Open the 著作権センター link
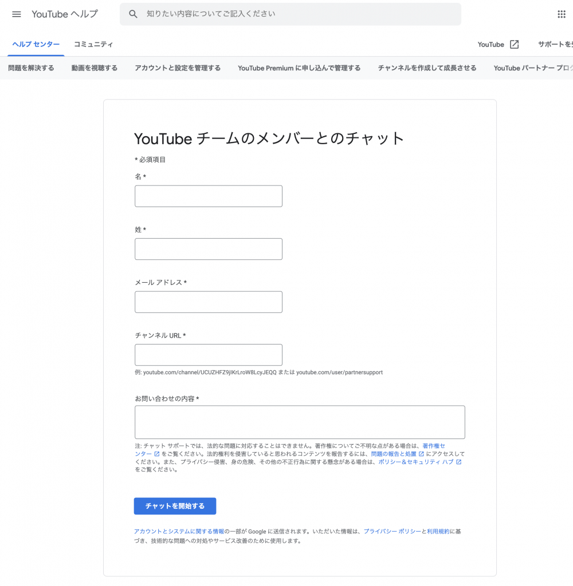 pos(434,446)
